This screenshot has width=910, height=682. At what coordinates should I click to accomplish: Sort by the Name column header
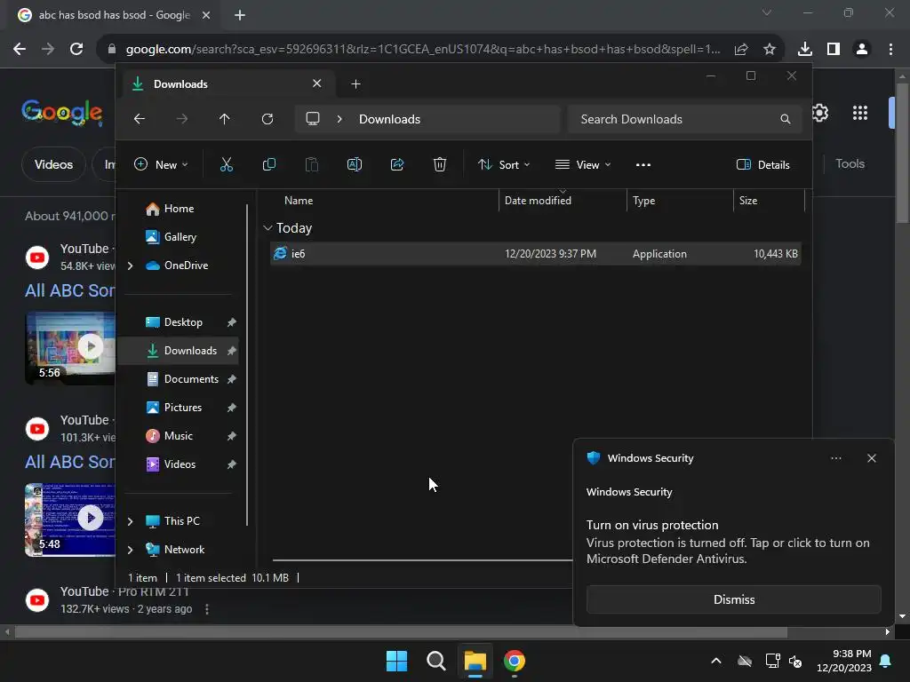(299, 201)
